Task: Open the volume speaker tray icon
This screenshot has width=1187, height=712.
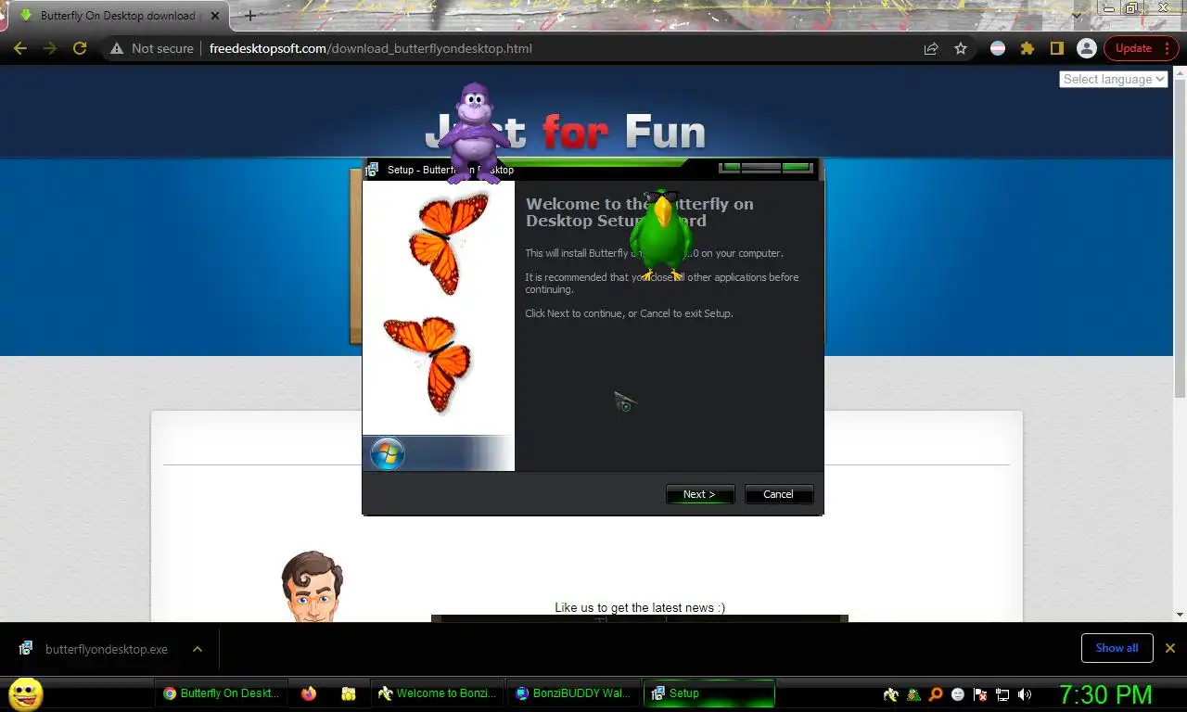Action: pos(1025,694)
